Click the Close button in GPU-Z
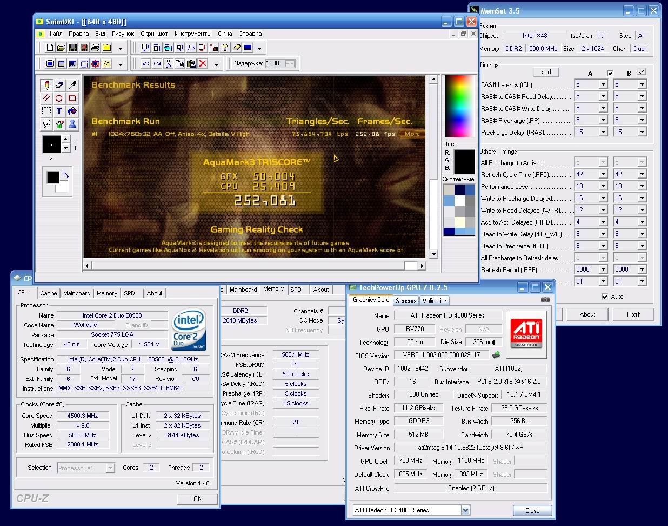Screen dimensions: 668x526 (532, 510)
